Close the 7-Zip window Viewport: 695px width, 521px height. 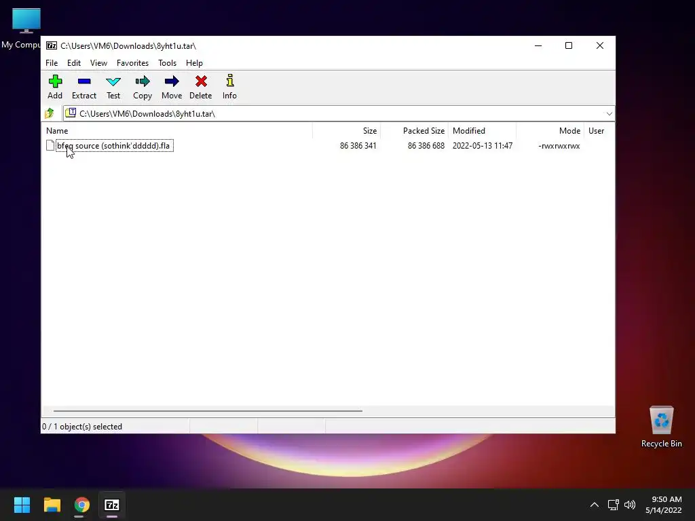coord(600,45)
